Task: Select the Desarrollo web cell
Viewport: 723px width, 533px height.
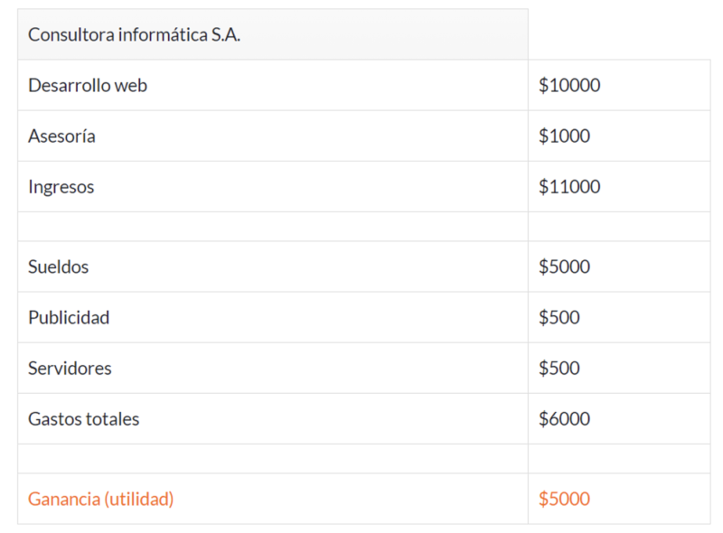Action: [88, 86]
